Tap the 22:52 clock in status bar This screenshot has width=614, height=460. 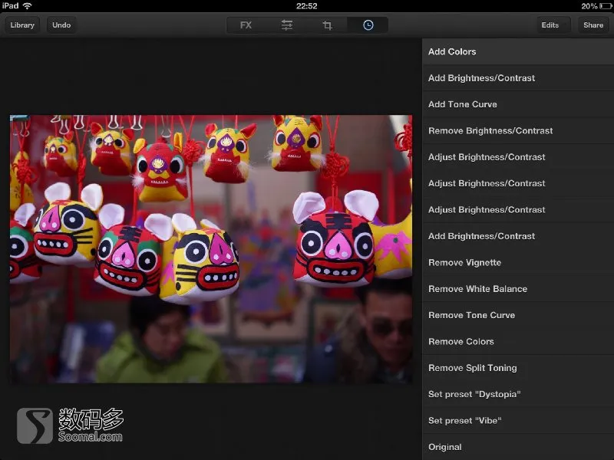306,6
